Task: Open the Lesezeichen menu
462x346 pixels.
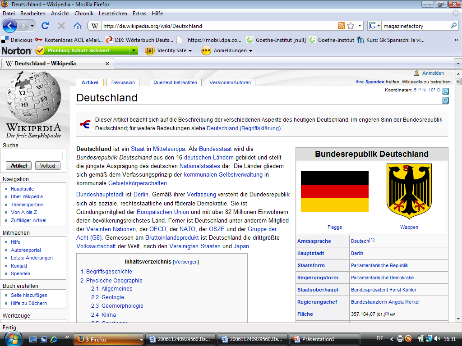Action: pos(113,14)
